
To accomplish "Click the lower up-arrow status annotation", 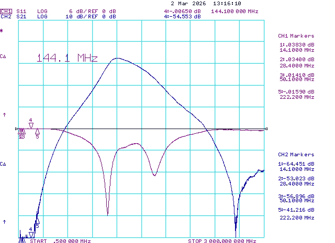I will point(4,222).
